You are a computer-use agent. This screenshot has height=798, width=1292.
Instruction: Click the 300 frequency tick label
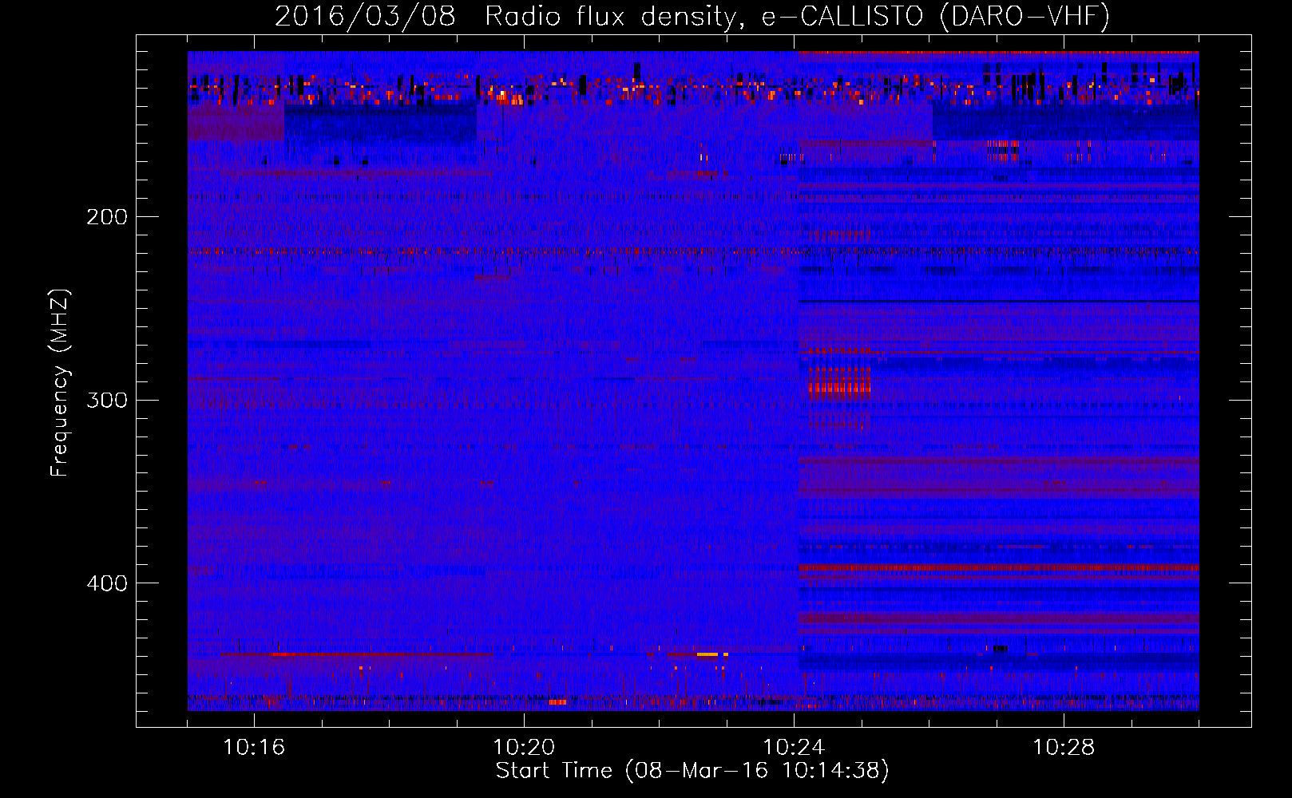(x=107, y=400)
